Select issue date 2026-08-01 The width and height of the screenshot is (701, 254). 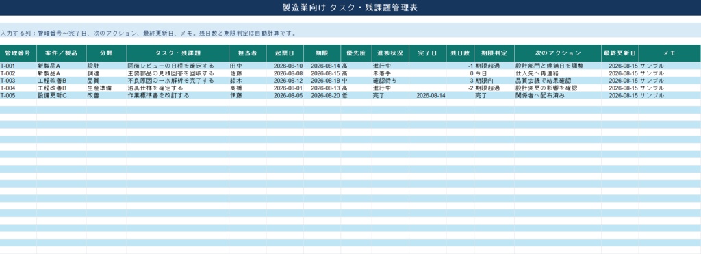285,88
